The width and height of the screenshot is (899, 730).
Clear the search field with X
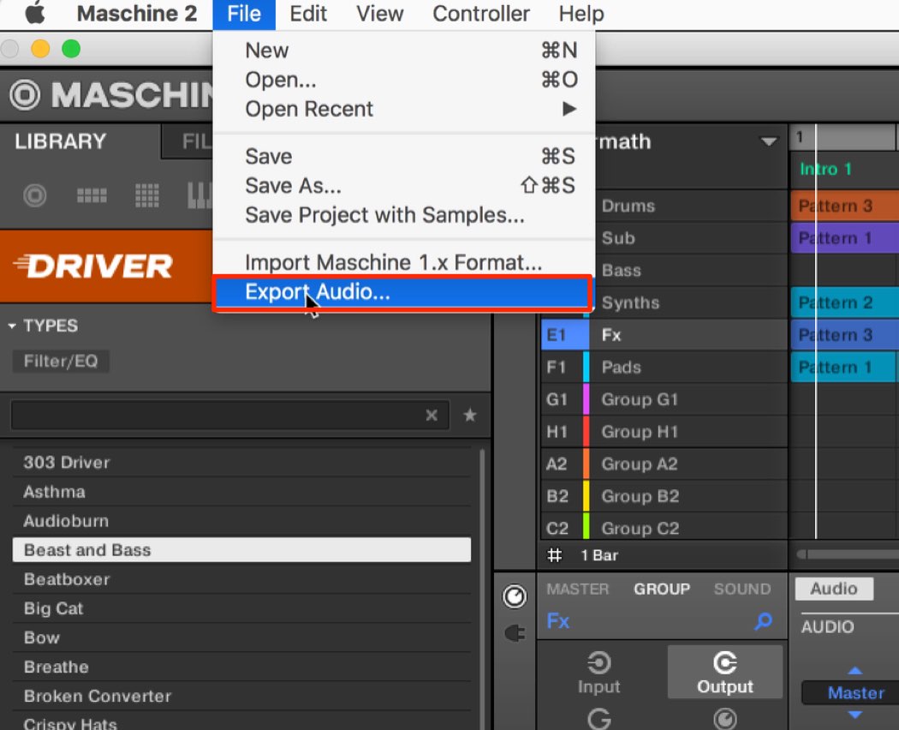[432, 415]
